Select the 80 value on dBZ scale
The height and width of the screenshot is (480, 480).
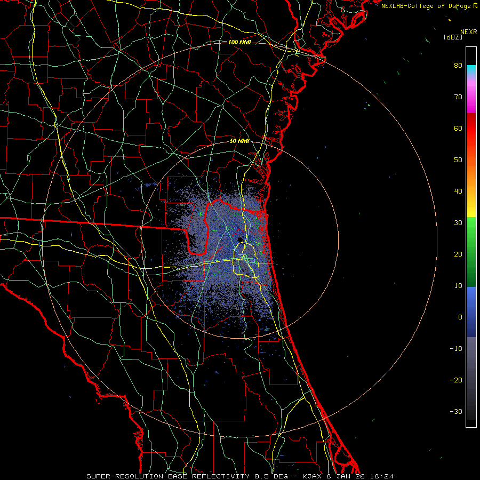[x=458, y=66]
